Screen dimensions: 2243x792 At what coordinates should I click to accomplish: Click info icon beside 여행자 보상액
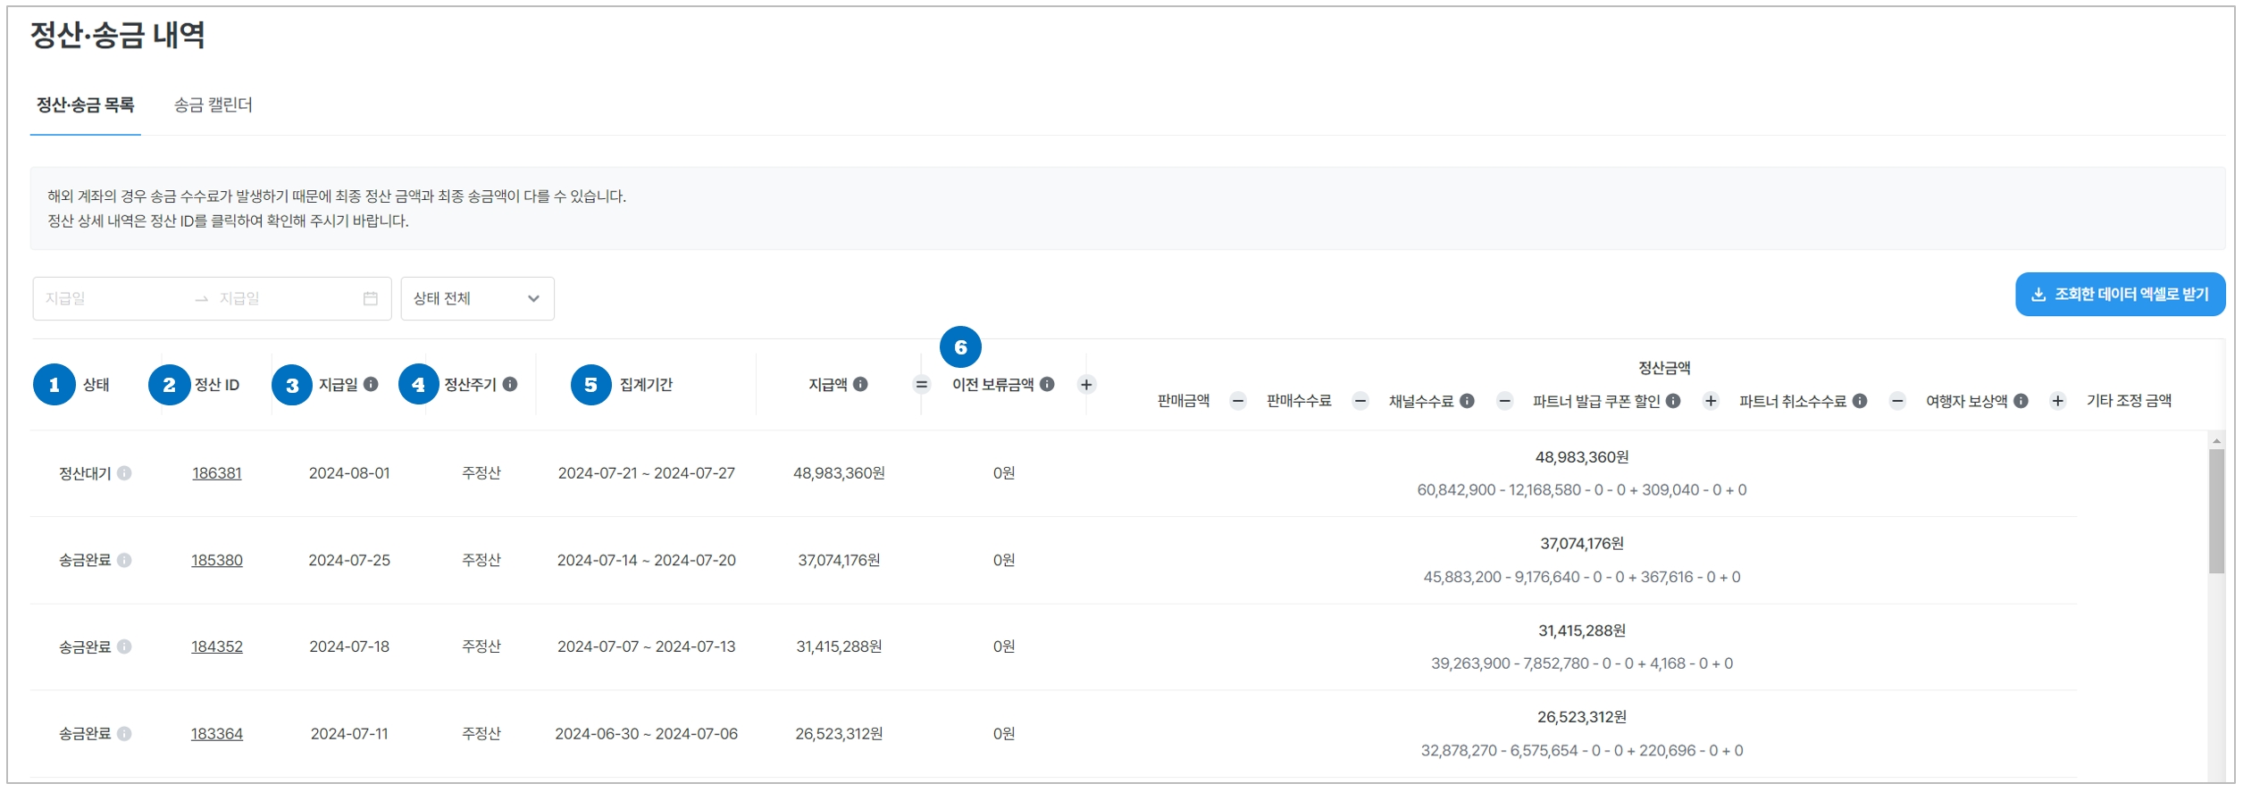click(x=2021, y=401)
